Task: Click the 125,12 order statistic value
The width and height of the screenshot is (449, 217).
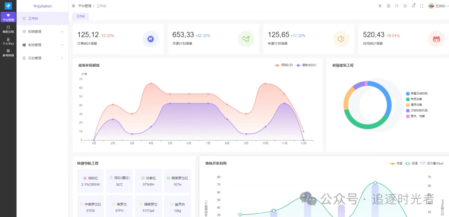Action: (88, 35)
